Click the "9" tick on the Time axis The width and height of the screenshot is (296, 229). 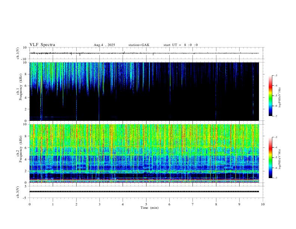[239, 204]
